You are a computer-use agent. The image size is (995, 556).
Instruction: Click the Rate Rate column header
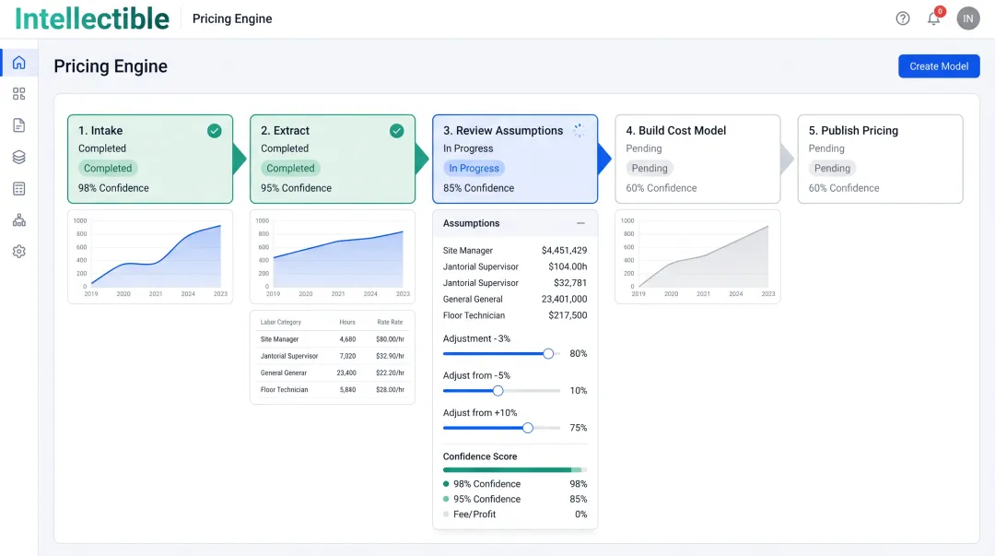[x=390, y=322]
